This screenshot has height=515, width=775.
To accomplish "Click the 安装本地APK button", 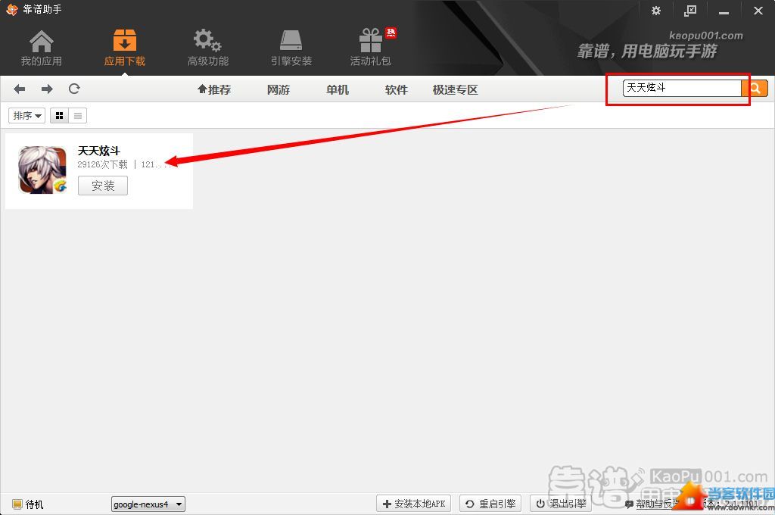I will [414, 504].
